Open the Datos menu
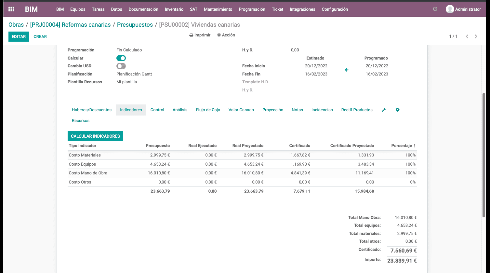Screen dimensions: 490x273 coord(116,9)
